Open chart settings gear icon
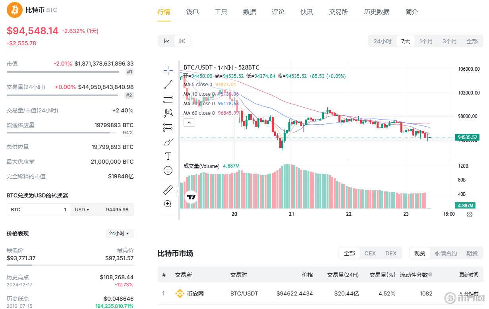The height and width of the screenshot is (309, 489). coord(470,214)
